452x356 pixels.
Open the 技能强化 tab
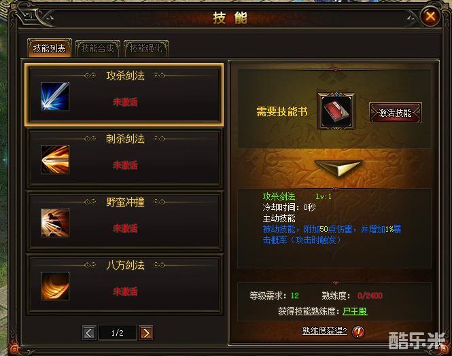pos(146,48)
